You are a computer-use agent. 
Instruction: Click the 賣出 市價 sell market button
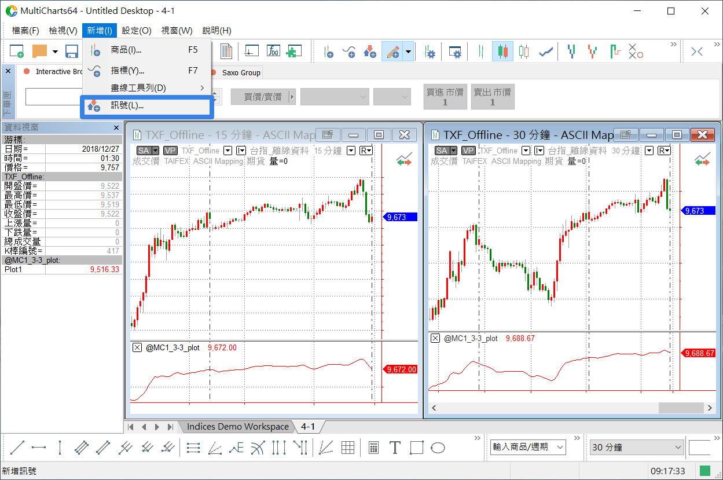(492, 97)
